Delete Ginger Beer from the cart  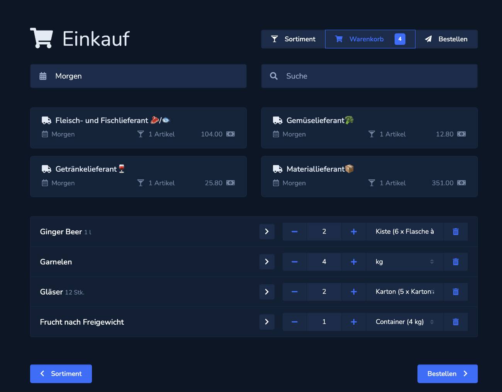coord(456,232)
